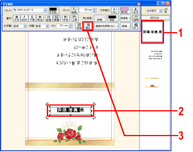Image resolution: width=193 pixels, height=152 pixels.
Task: Toggle underline 下線 formatting
Action: 32,18
